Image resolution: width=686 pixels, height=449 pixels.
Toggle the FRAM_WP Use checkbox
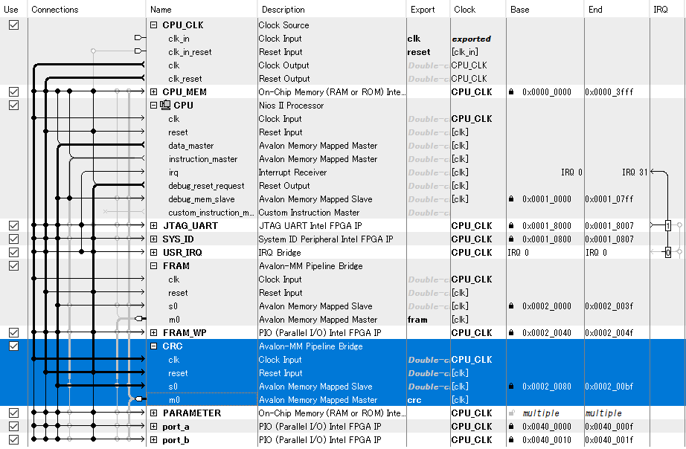[13, 333]
